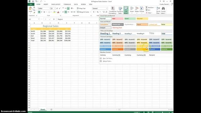Screen dimensions: 201x113
Task: Click the Insert Function fx icon
Action: (x=54, y=19)
